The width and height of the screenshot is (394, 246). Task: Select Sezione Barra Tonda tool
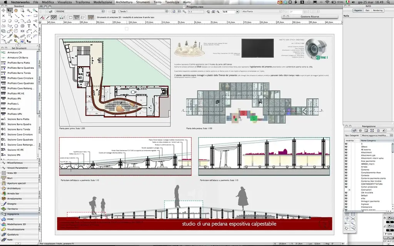tap(19, 129)
